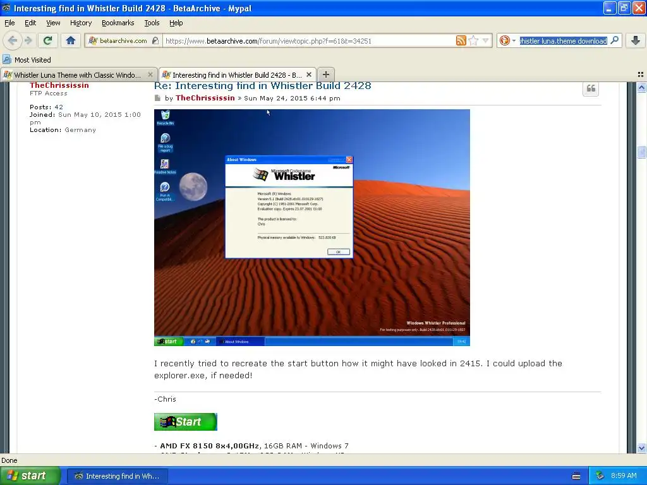Click the scrollbar down arrow
647x485 pixels.
[641, 448]
